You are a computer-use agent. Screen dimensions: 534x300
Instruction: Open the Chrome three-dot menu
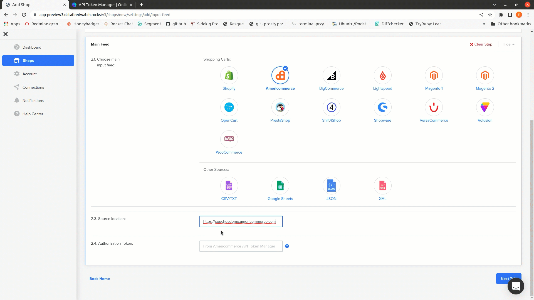click(528, 15)
